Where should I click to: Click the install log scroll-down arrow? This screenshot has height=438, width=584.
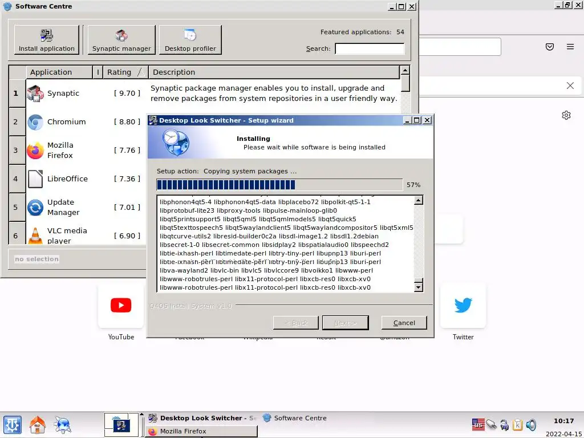419,287
